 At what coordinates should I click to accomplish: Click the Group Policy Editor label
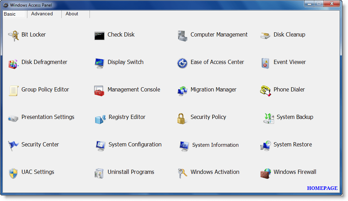tap(45, 89)
